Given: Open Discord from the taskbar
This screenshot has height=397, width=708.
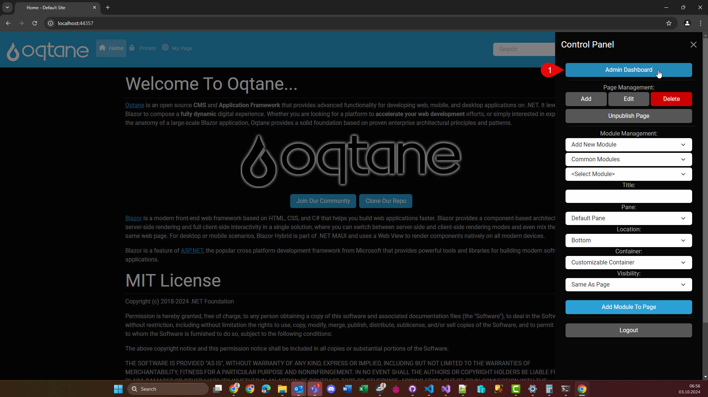Looking at the screenshot, I should (331, 389).
